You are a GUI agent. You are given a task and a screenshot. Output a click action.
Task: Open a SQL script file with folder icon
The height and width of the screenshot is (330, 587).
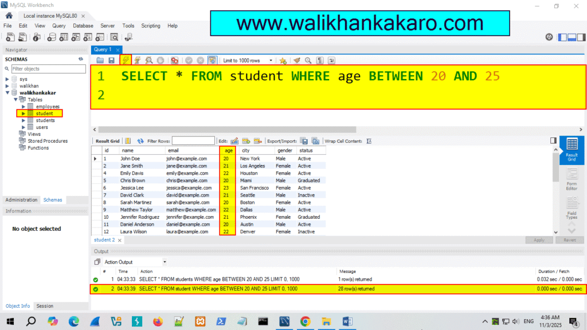(x=100, y=60)
